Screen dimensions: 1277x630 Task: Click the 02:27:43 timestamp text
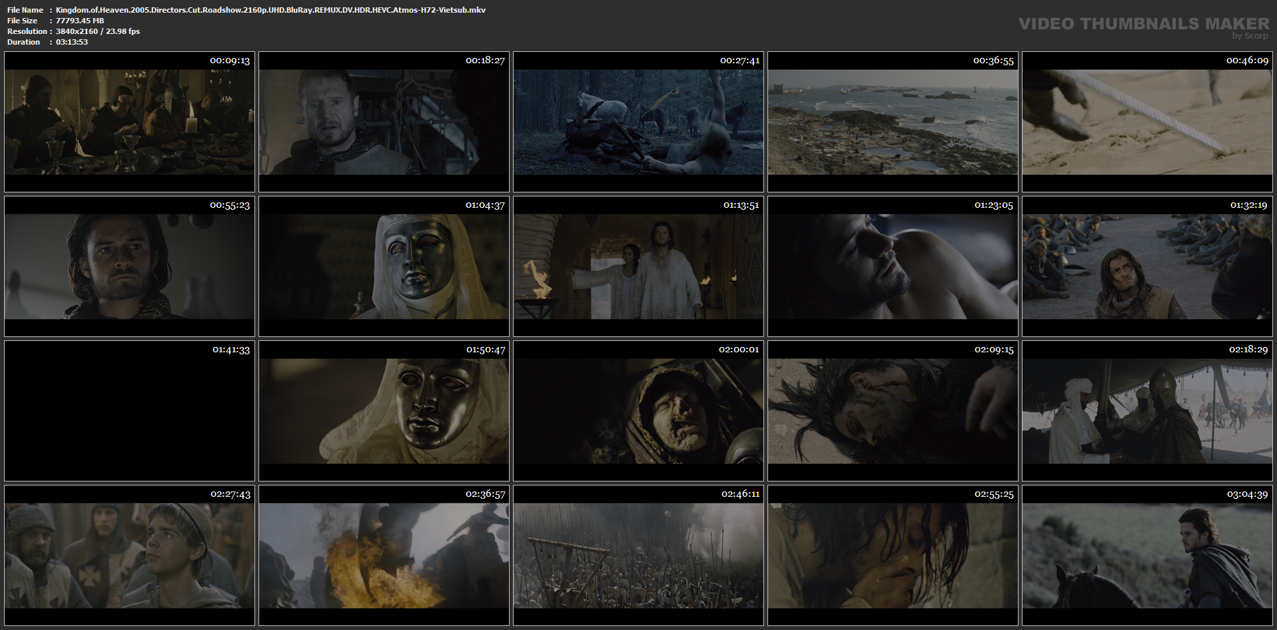(230, 494)
